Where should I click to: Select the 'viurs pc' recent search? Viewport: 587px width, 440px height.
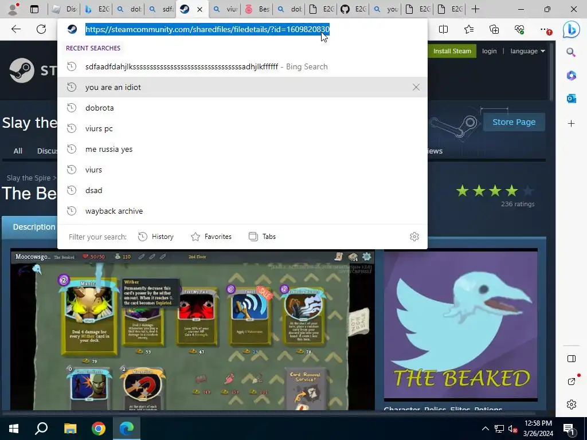[242, 128]
